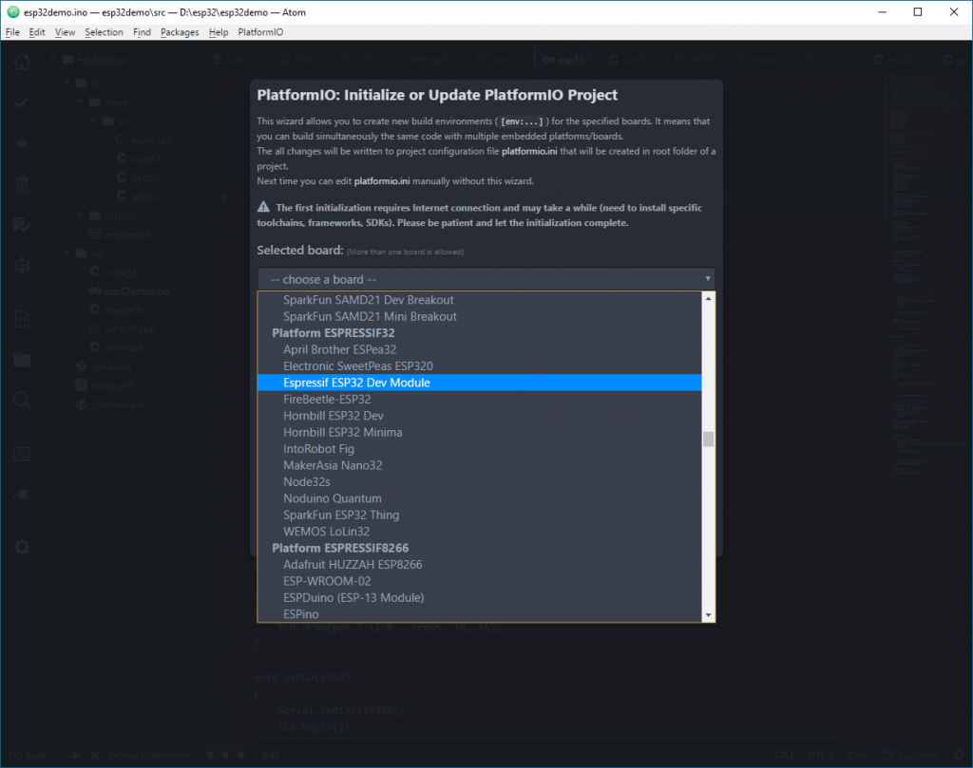Click the serial monitor plug icon

pyautogui.click(x=22, y=494)
